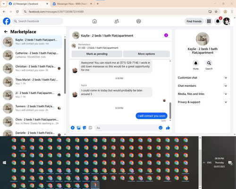Open the Chrome profile icon in toolbar

(x=225, y=11)
